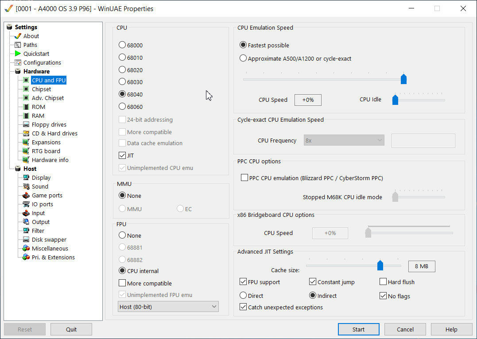477x339 pixels.
Task: Open Help
Action: (x=451, y=329)
